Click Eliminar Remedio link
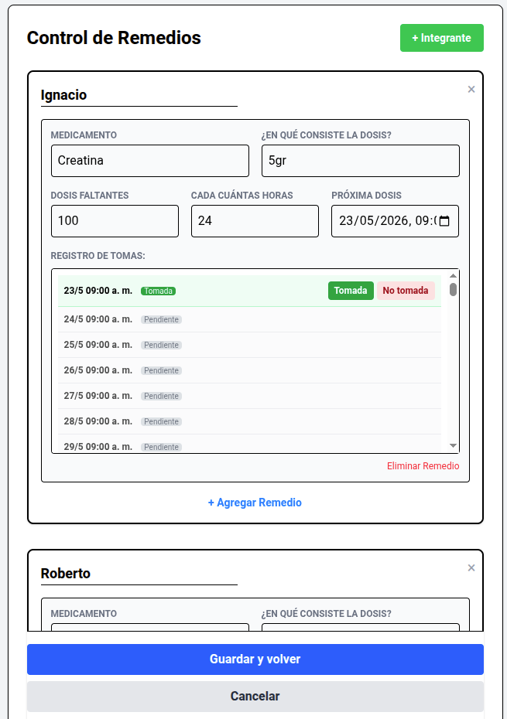Screen dimensions: 507x719 pos(423,466)
